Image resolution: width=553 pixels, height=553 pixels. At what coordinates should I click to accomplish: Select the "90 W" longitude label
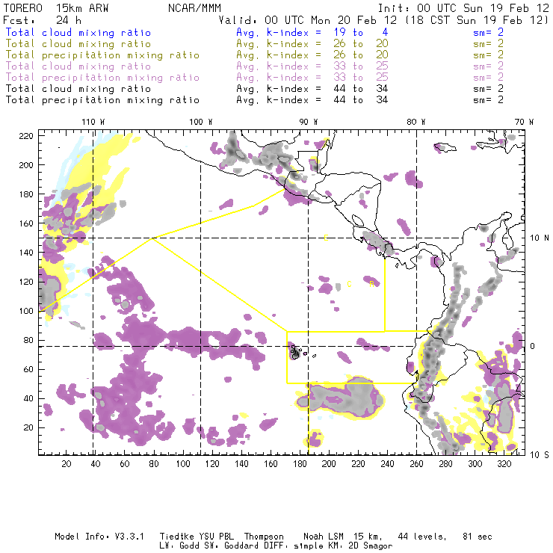point(309,122)
